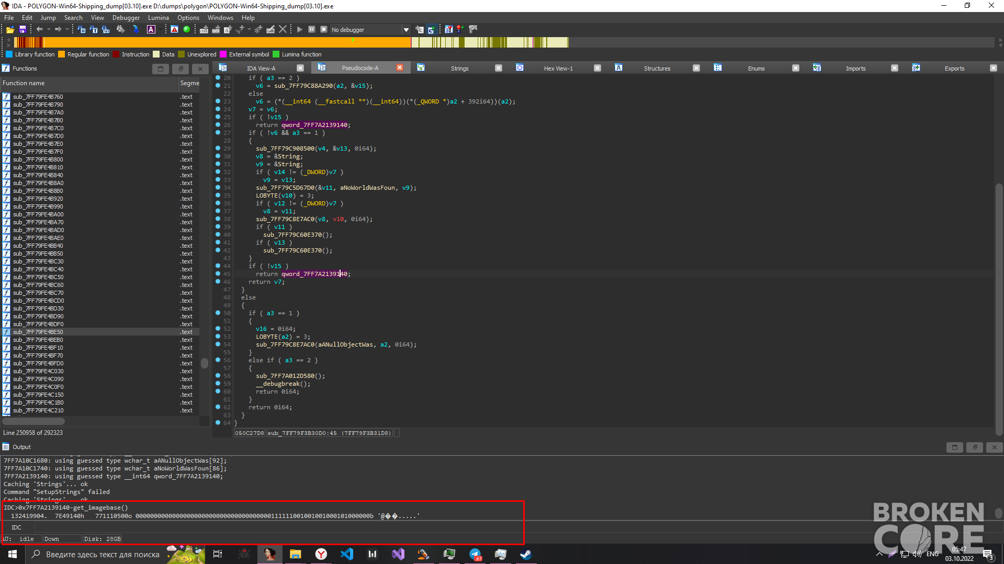
Task: Toggle breakpoint dot on pseudocode line 54
Action: (218, 344)
